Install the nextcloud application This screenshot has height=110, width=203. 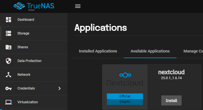coord(171,100)
